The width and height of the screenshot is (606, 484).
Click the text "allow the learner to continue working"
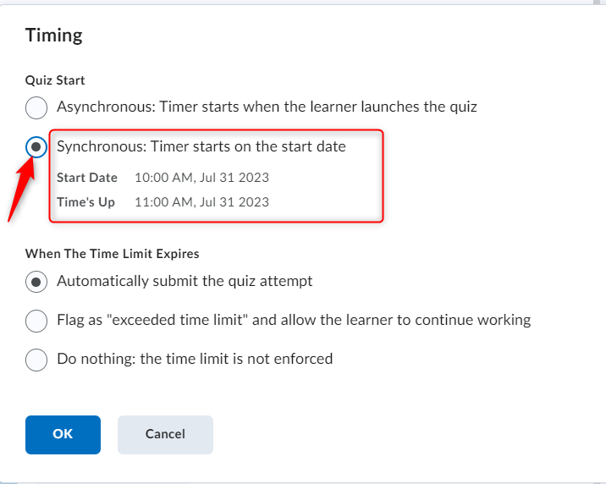(402, 320)
